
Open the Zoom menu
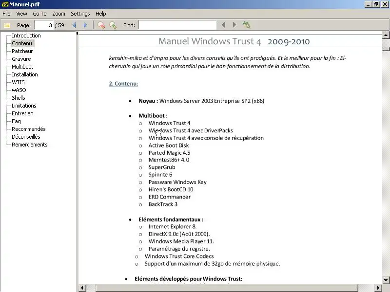pos(58,14)
